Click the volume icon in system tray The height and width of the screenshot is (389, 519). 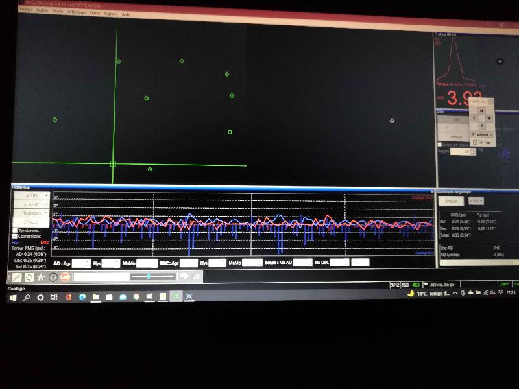tap(493, 293)
